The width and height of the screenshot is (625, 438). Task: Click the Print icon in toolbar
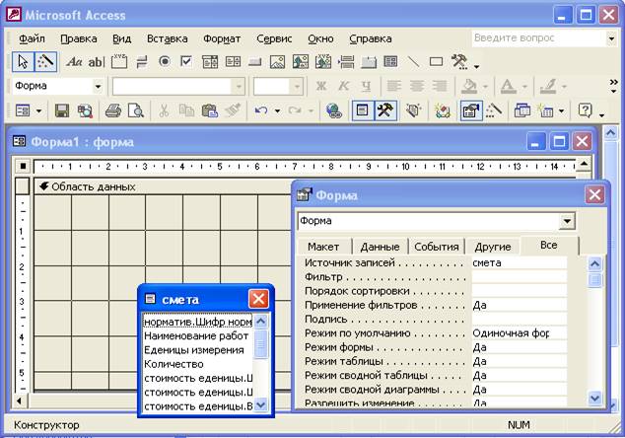coord(112,110)
